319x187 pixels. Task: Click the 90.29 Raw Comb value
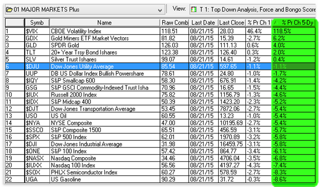tap(175, 179)
